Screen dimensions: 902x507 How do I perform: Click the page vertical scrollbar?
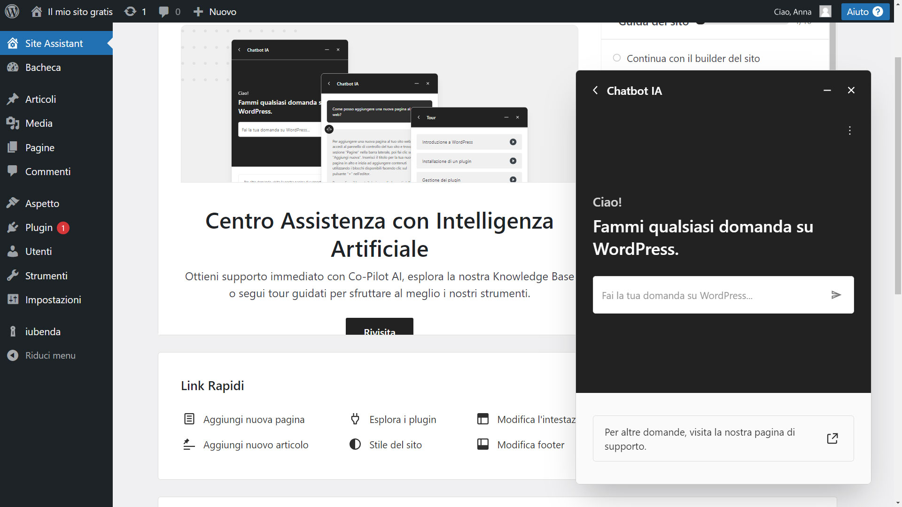898,176
